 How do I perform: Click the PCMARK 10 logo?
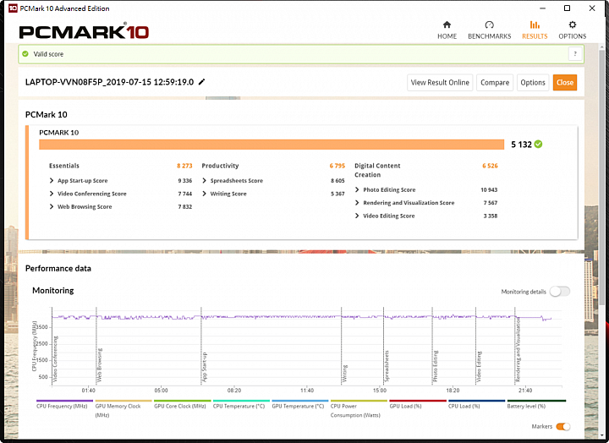coord(84,32)
